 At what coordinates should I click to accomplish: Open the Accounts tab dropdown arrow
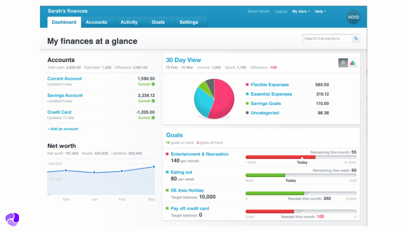tap(111, 22)
